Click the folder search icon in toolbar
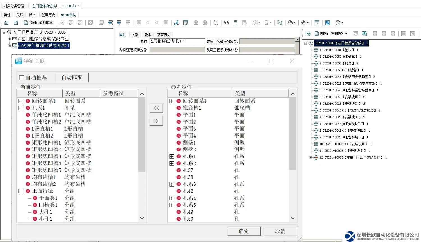The image size is (421, 242). coord(280,23)
